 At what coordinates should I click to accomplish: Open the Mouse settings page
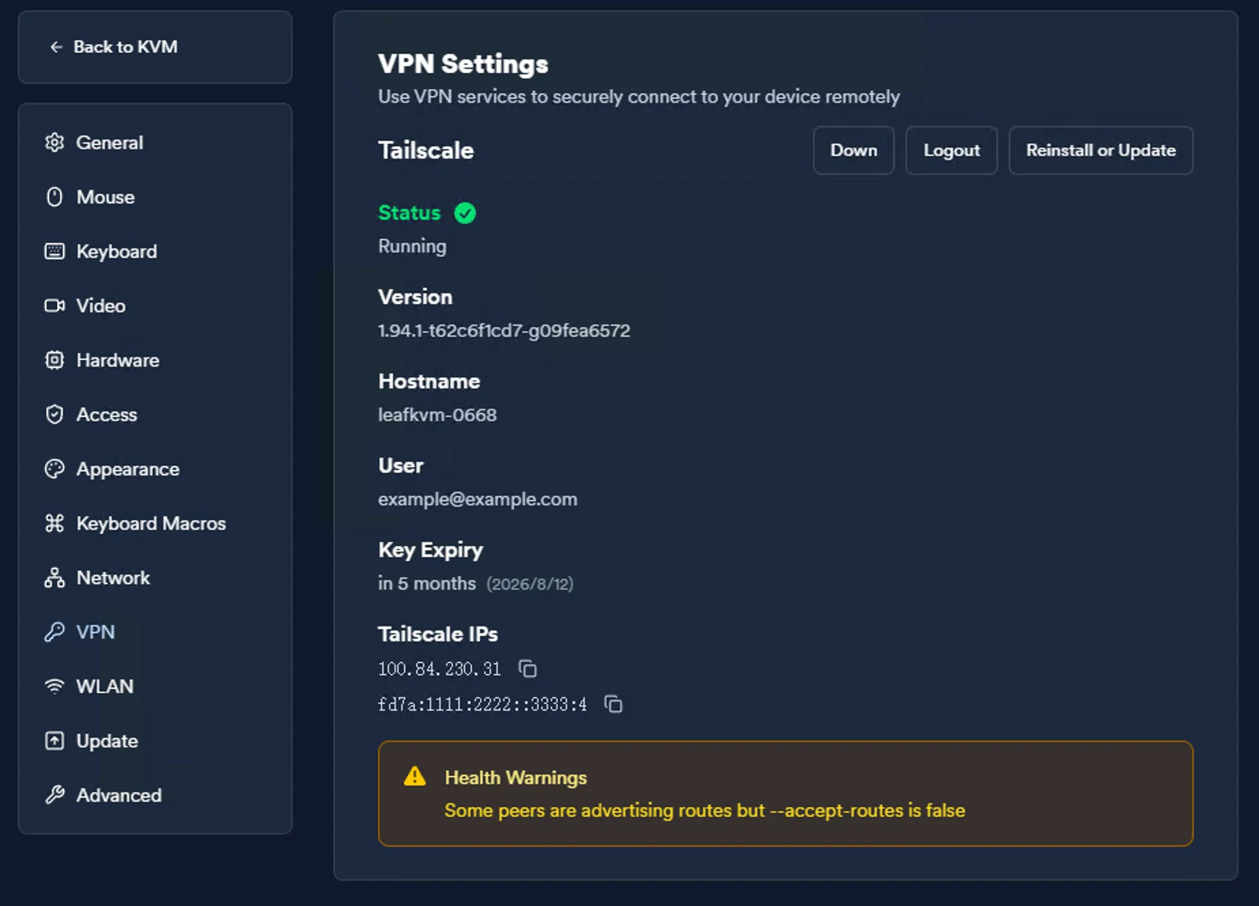105,197
